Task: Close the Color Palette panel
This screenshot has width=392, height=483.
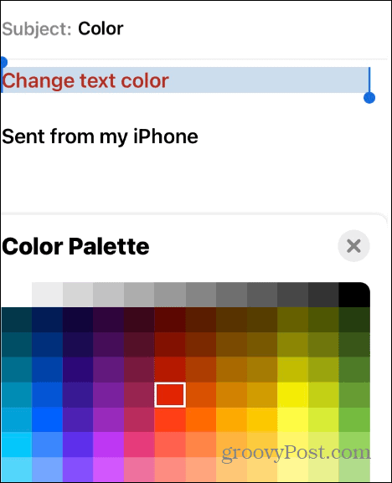Action: pyautogui.click(x=353, y=246)
